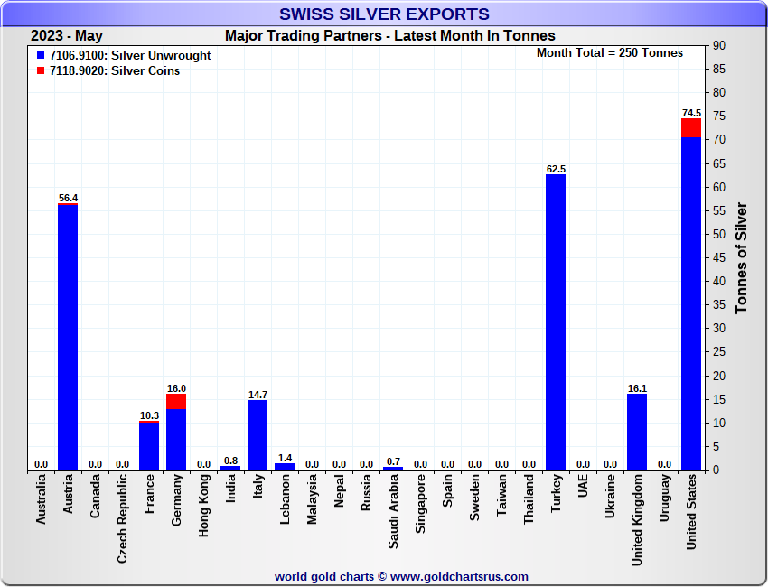Click the red segment of United States bar
The image size is (768, 587).
[x=691, y=127]
